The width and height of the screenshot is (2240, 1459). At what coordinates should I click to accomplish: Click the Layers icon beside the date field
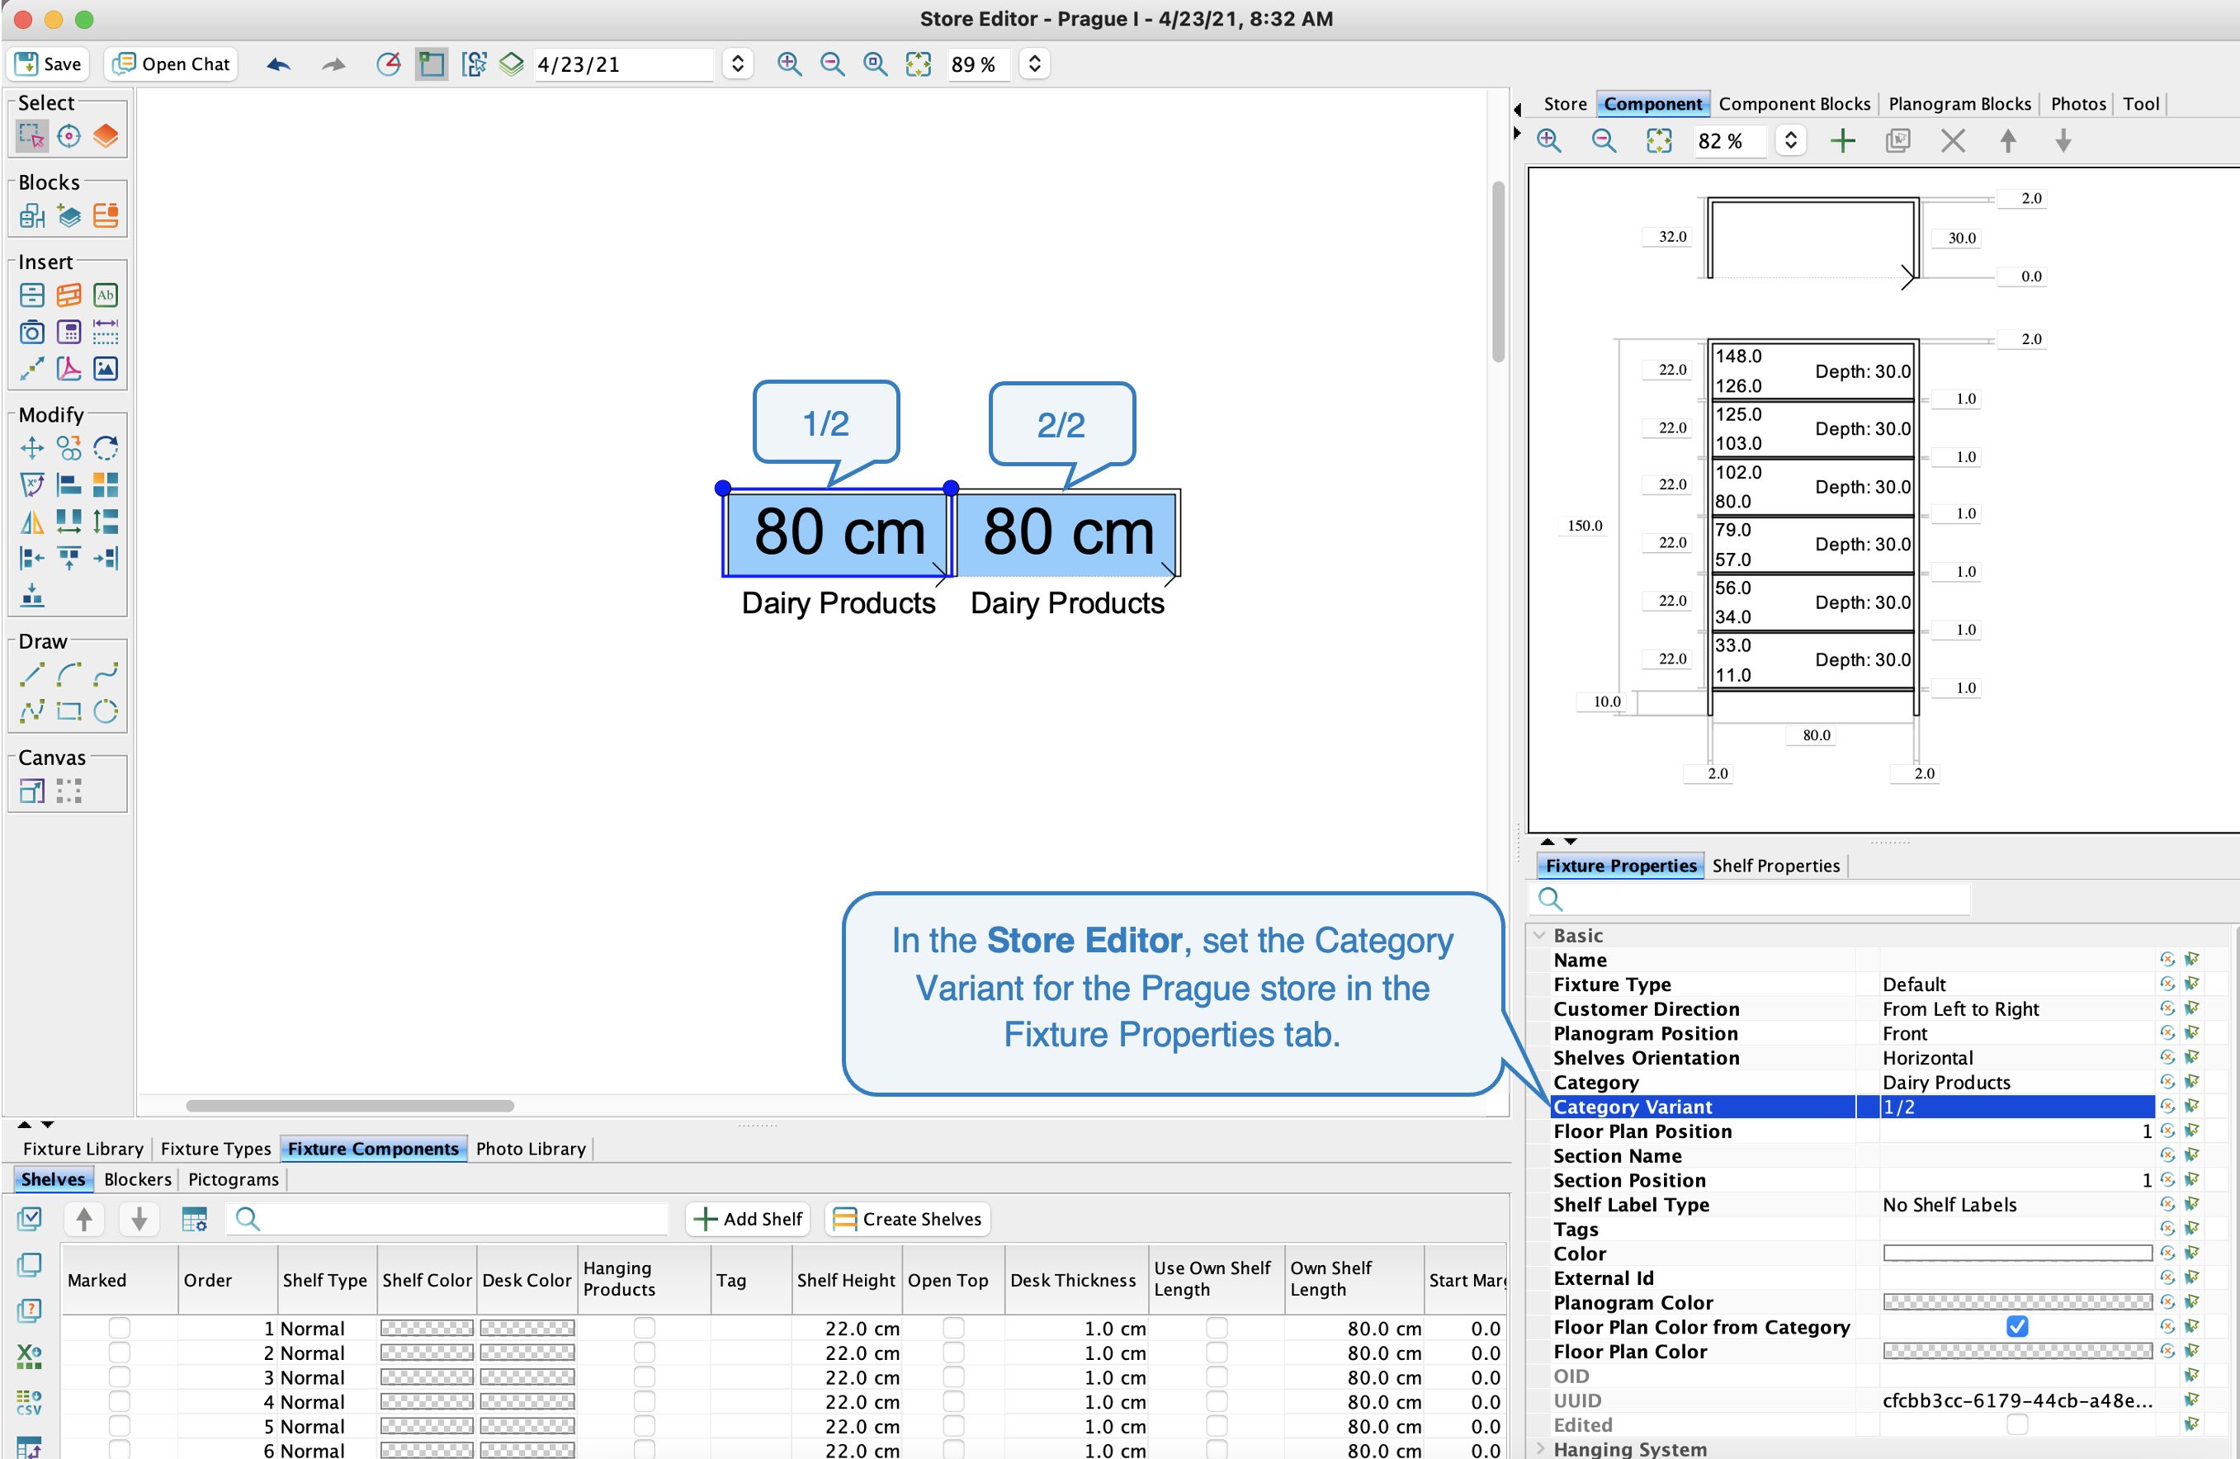pos(511,64)
